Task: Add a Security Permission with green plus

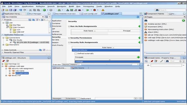Action: [x=139, y=38]
